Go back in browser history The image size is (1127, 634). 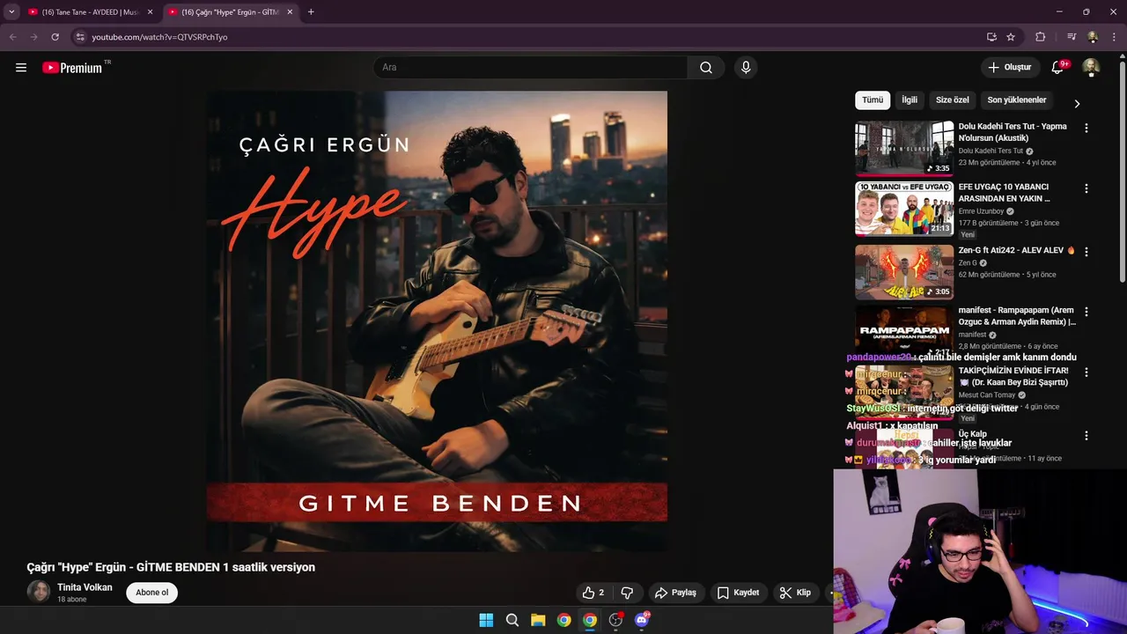(12, 37)
